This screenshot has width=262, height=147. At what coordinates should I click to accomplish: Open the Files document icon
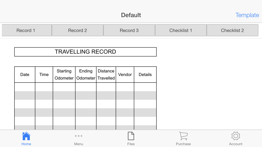[131, 136]
